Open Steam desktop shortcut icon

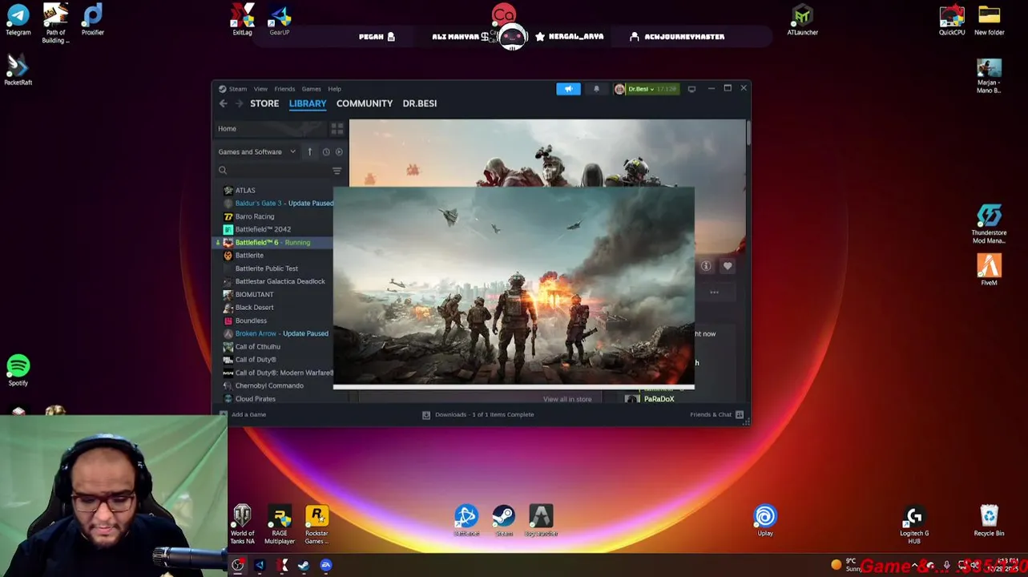[503, 521]
